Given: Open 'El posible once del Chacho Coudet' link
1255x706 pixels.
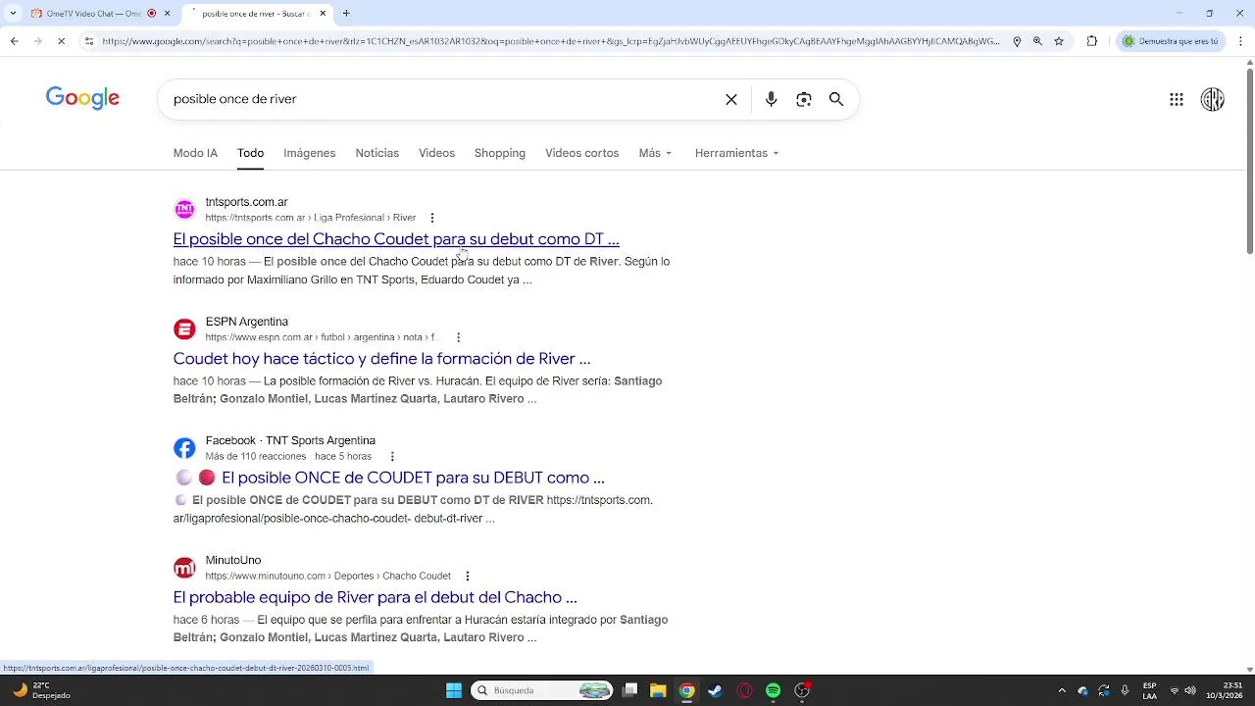Looking at the screenshot, I should point(396,239).
